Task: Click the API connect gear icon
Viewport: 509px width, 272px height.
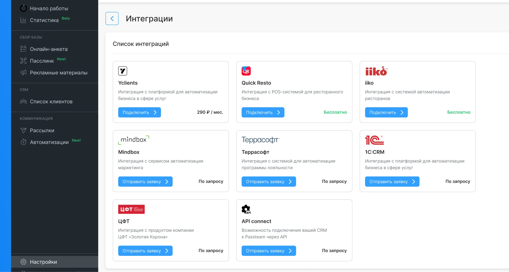Action: click(246, 209)
